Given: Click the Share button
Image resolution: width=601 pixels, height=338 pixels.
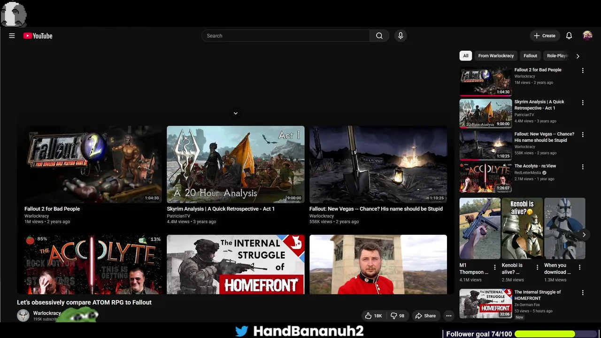Looking at the screenshot, I should click(x=425, y=316).
